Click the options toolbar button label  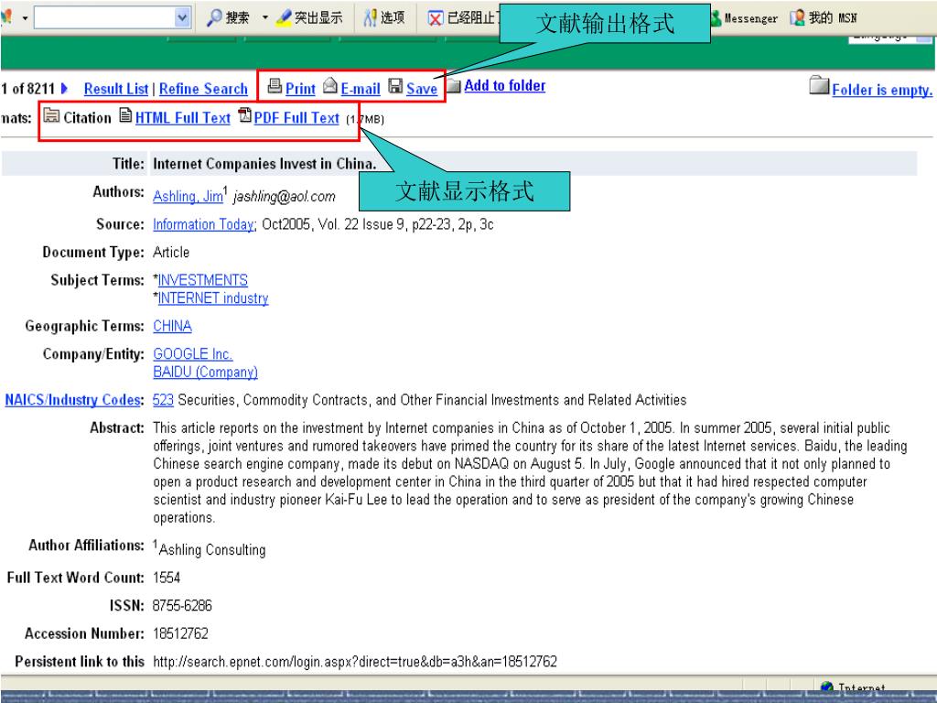click(393, 18)
